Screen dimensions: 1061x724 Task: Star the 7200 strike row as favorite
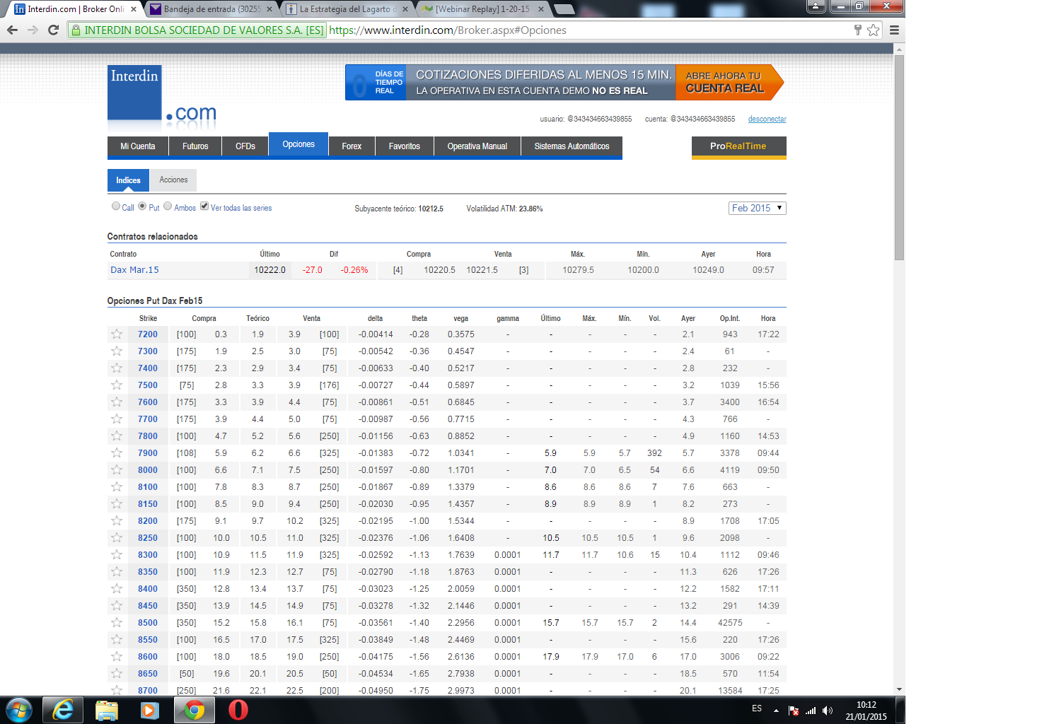(x=117, y=334)
